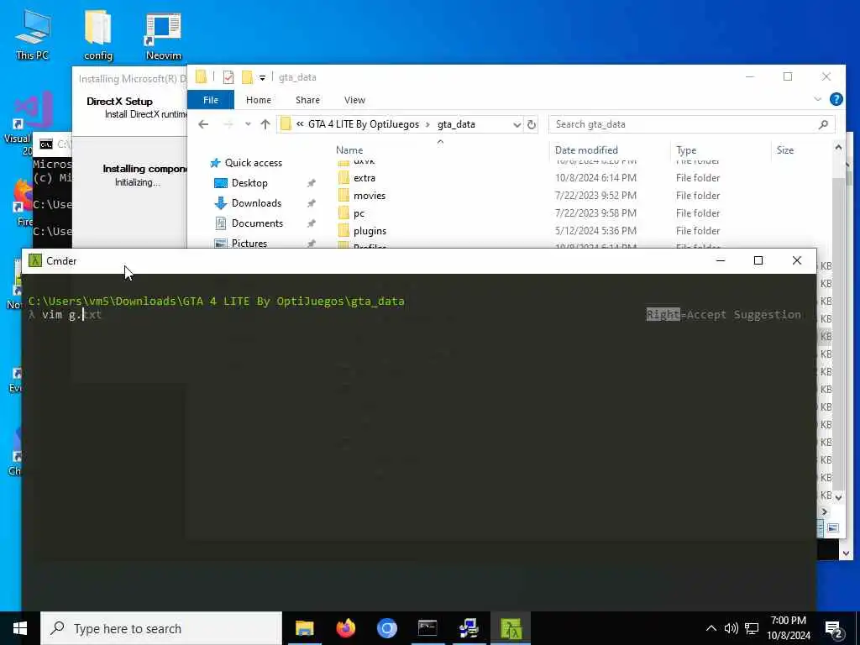
Task: Open Firefox from taskbar
Action: click(x=345, y=628)
